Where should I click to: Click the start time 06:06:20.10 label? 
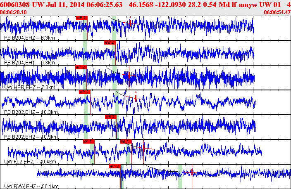(14, 13)
